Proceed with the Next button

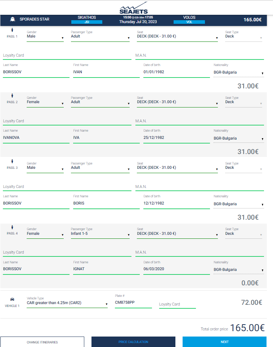tap(224, 342)
